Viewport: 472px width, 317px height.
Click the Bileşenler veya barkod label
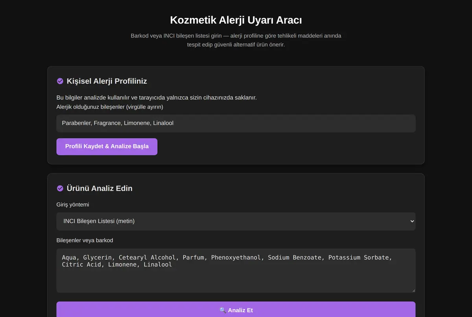click(x=85, y=240)
